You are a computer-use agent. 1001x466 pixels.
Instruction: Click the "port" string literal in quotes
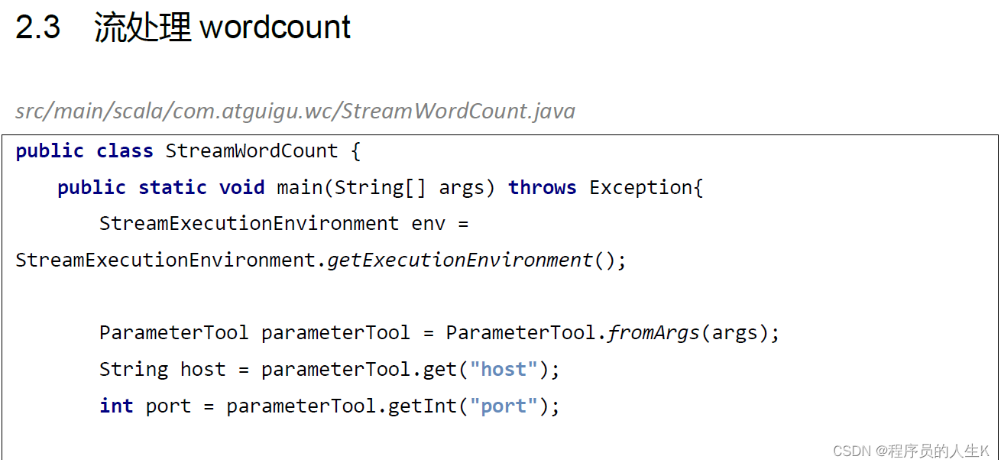tap(504, 406)
